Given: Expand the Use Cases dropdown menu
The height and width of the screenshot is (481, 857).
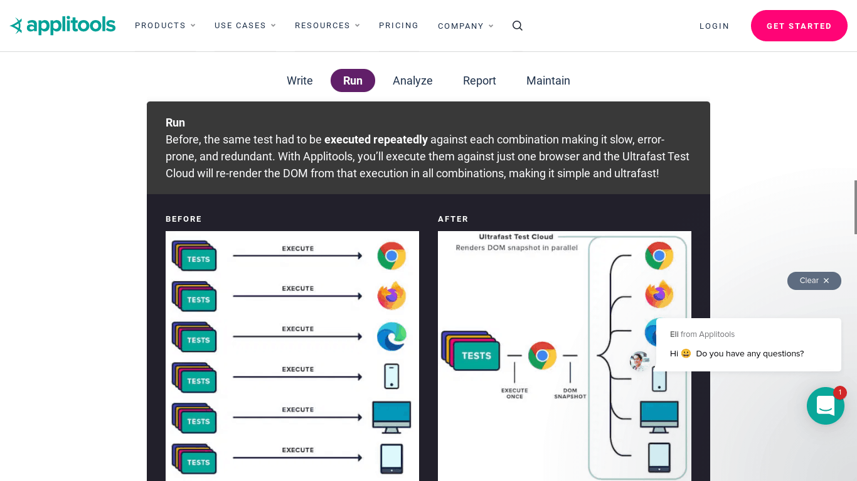Looking at the screenshot, I should point(245,26).
